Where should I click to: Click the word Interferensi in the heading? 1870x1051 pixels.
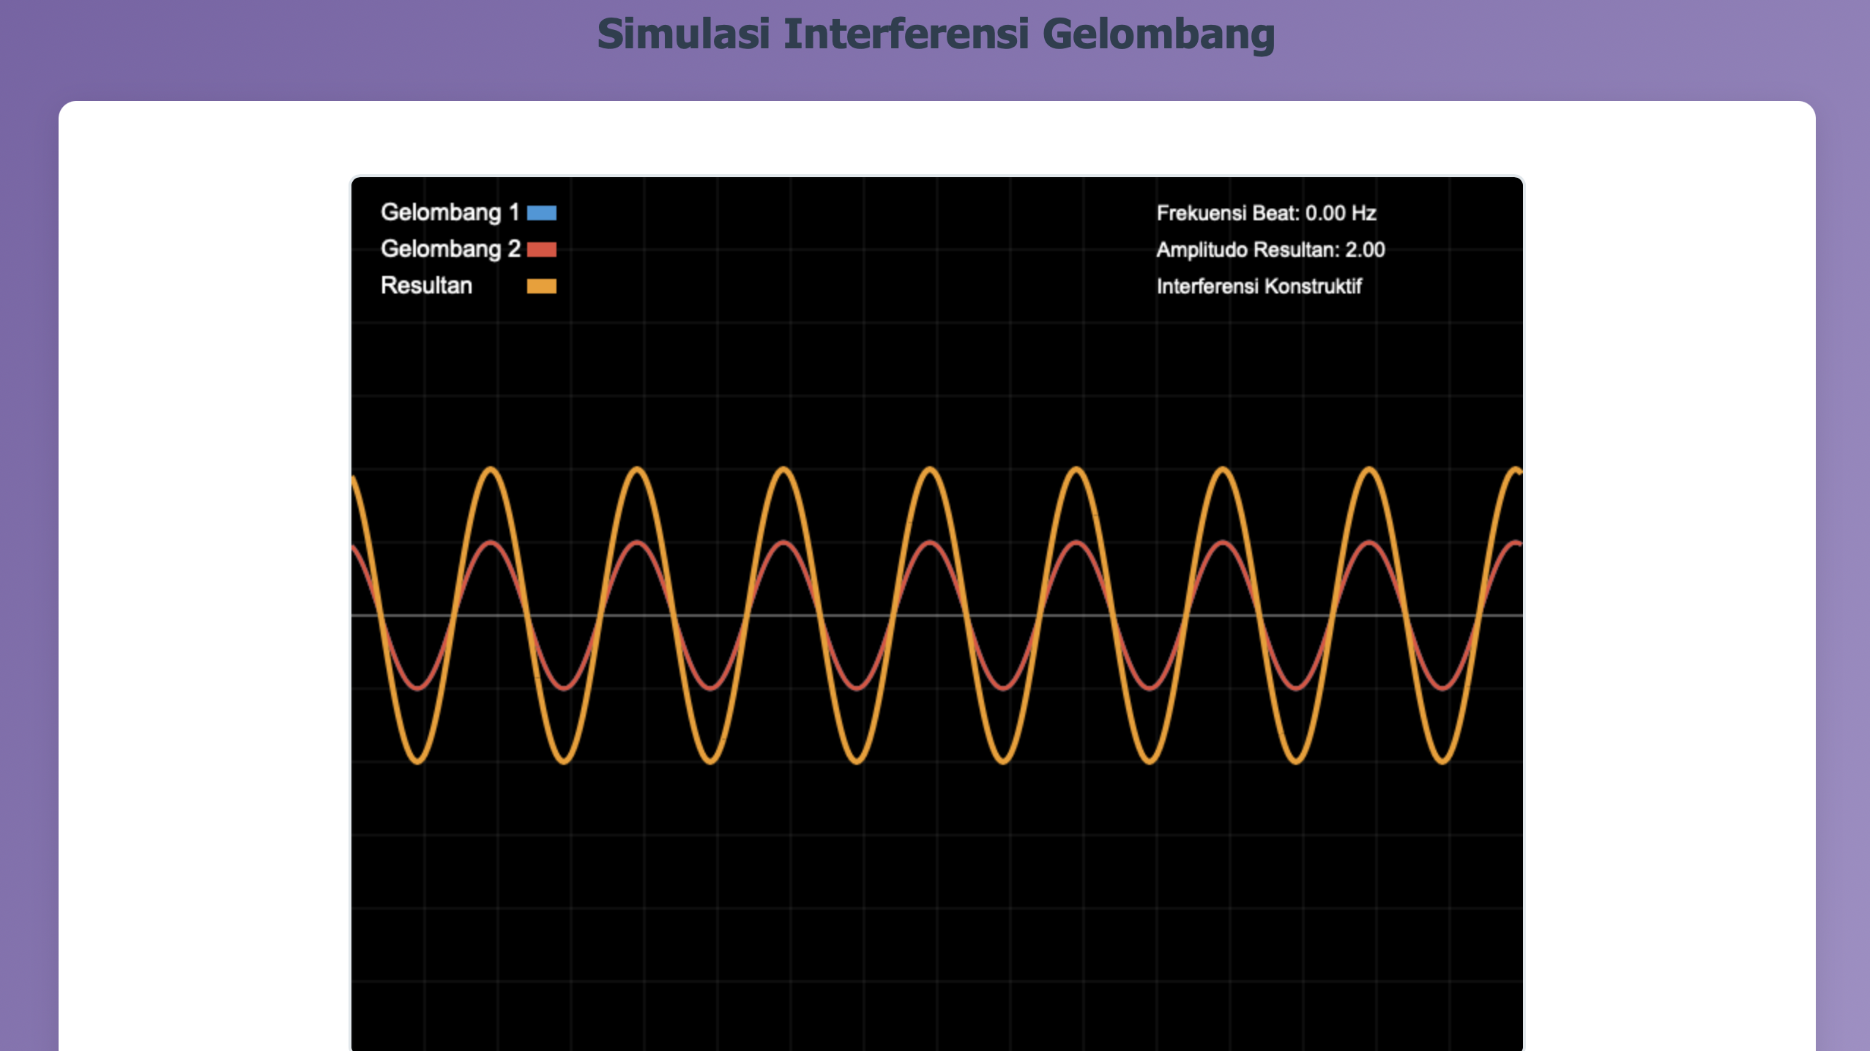906,34
